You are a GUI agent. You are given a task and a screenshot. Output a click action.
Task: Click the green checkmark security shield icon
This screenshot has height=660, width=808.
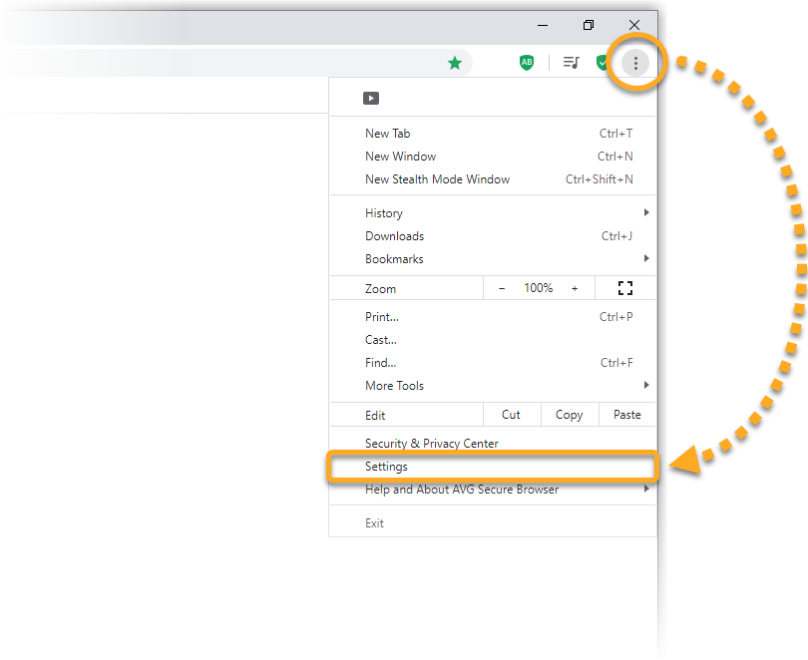pyautogui.click(x=602, y=63)
